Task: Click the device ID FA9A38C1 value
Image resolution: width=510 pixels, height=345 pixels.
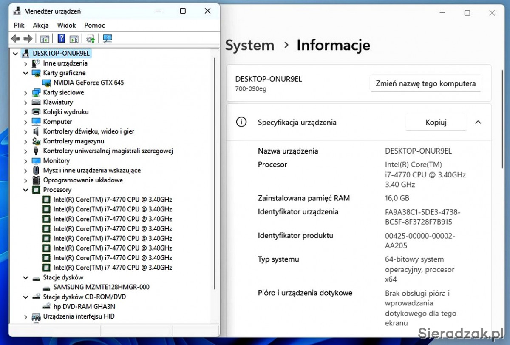Action: coord(422,217)
